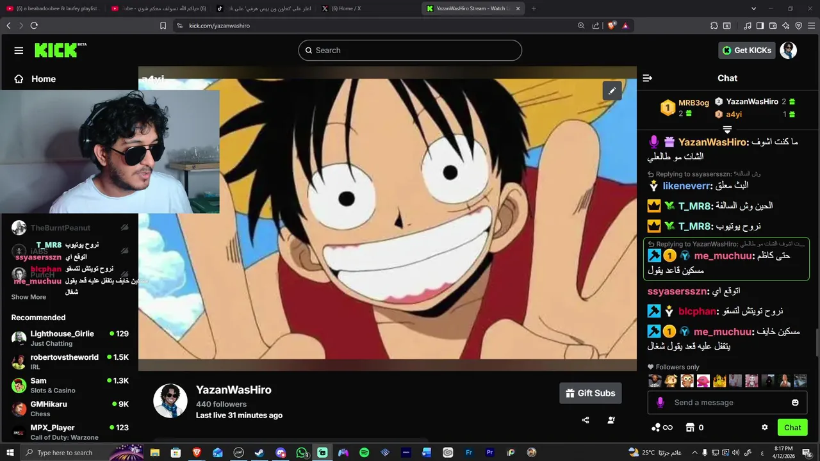
Task: Click the YazanWasHiro channel name below the video
Action: point(234,390)
